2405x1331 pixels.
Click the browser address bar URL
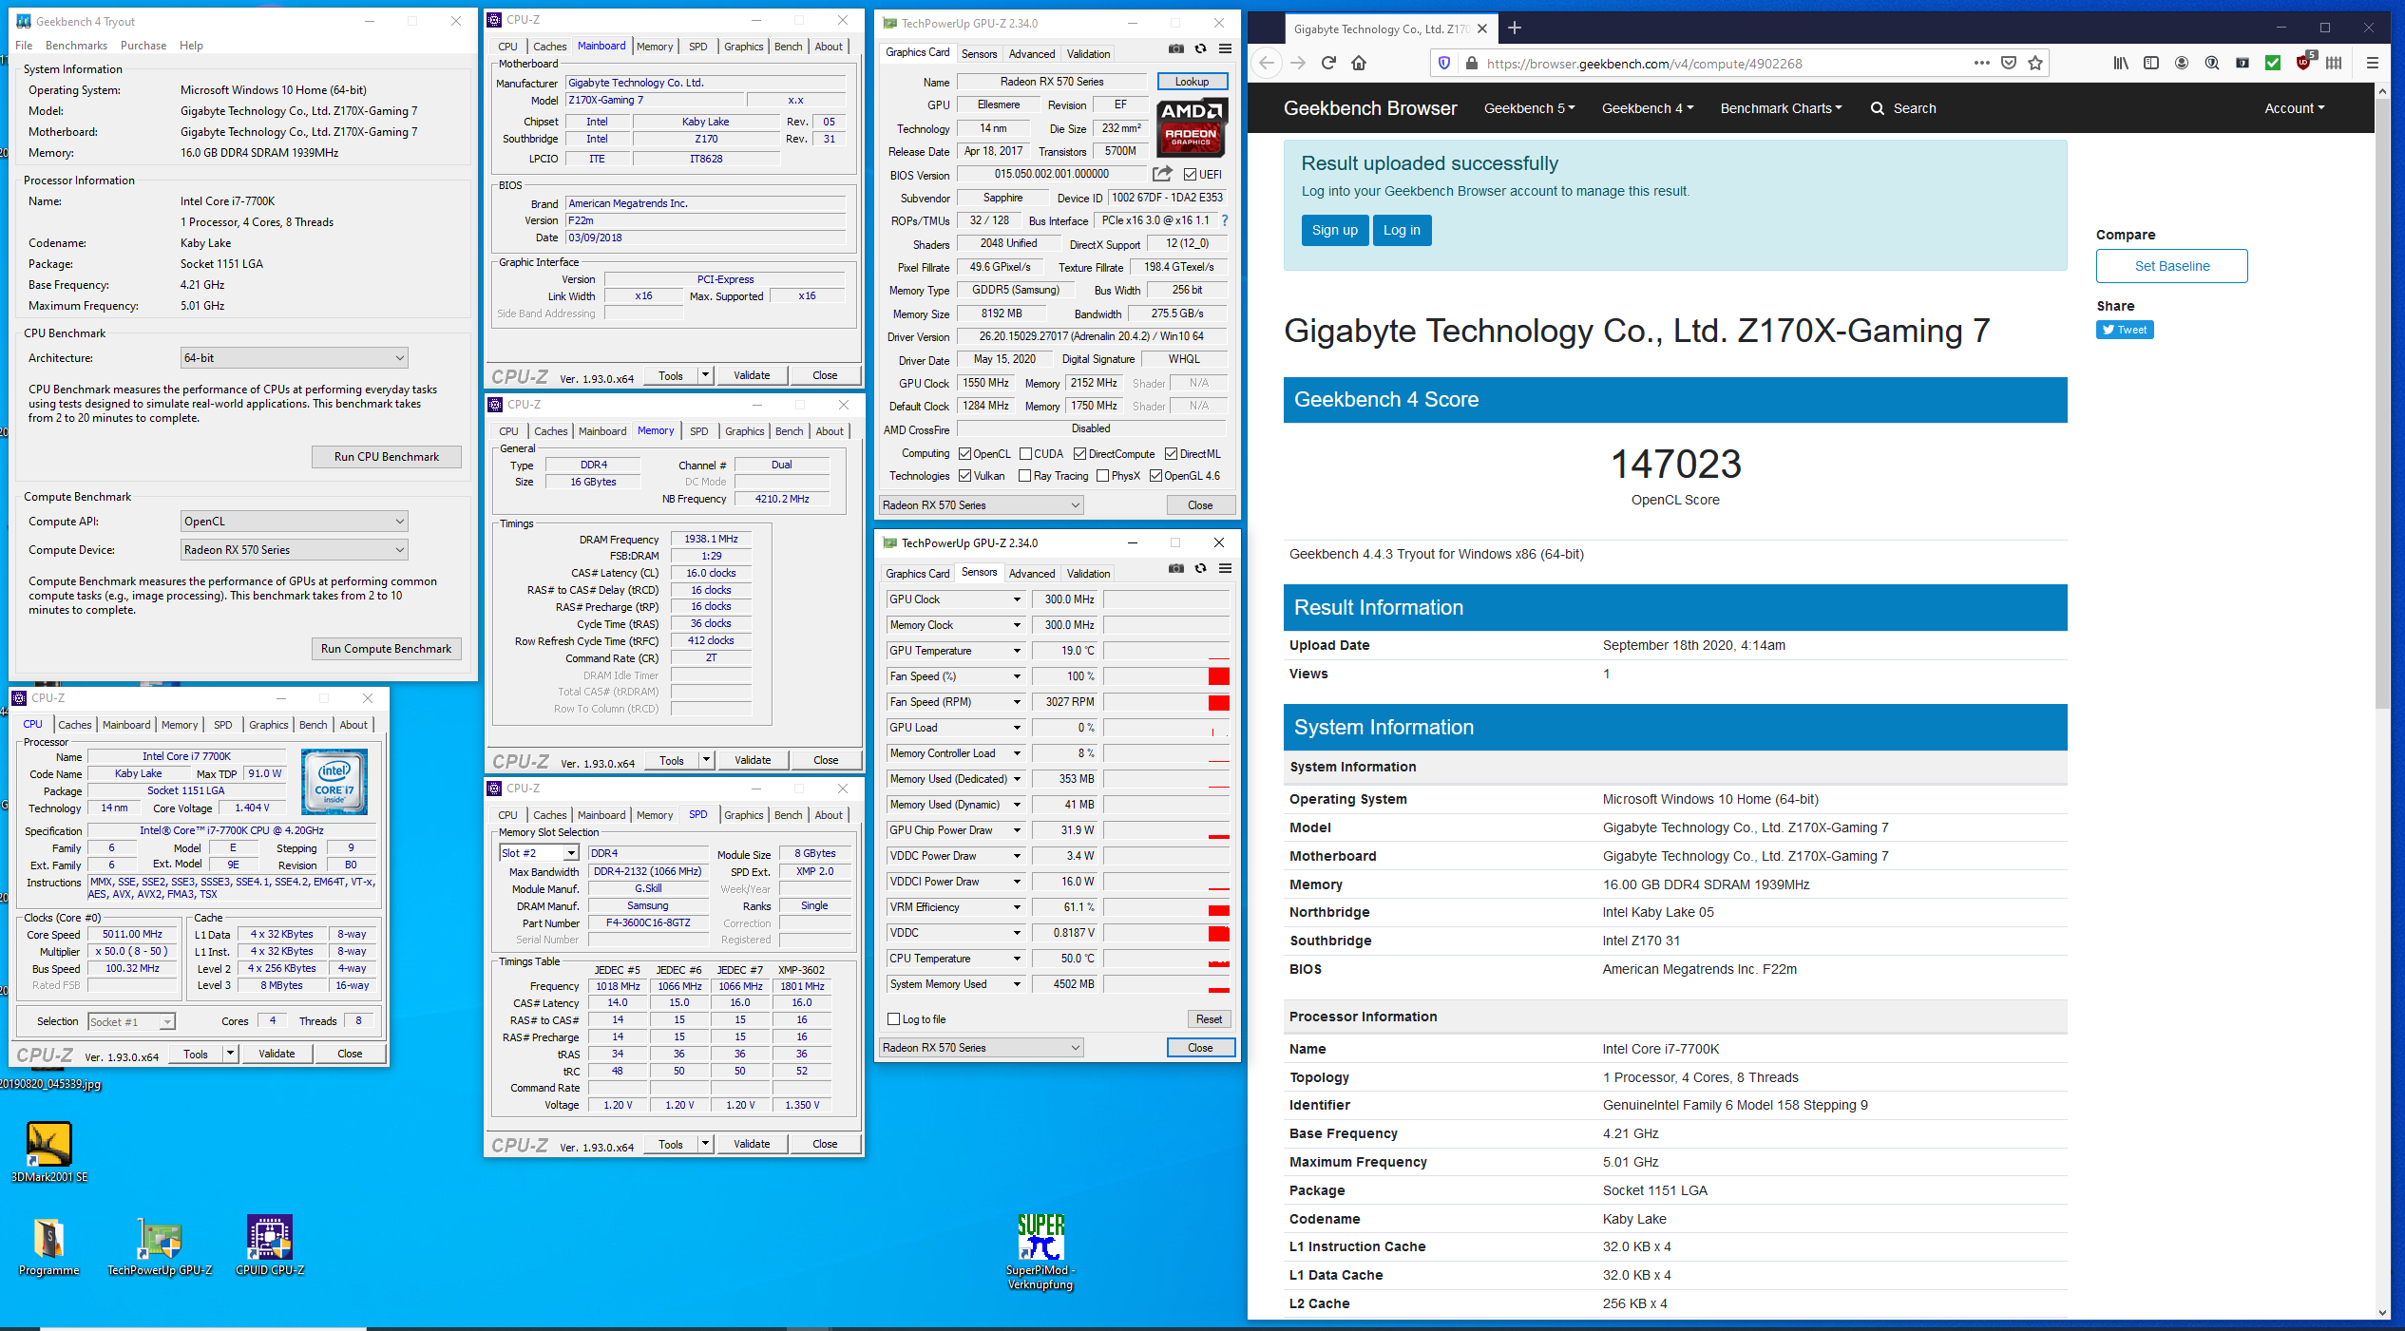coord(1644,64)
